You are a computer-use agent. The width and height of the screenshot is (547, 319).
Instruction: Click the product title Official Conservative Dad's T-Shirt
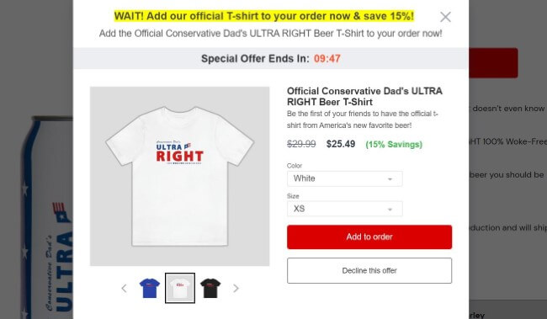click(x=364, y=96)
